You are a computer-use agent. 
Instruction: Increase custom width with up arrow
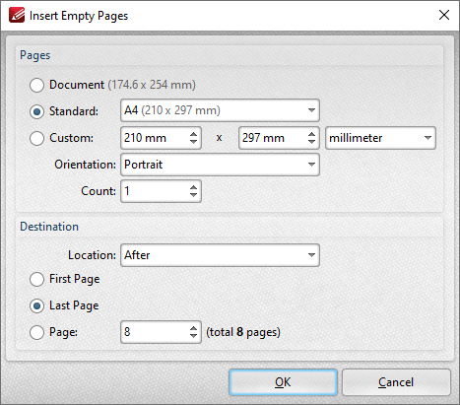pyautogui.click(x=194, y=134)
